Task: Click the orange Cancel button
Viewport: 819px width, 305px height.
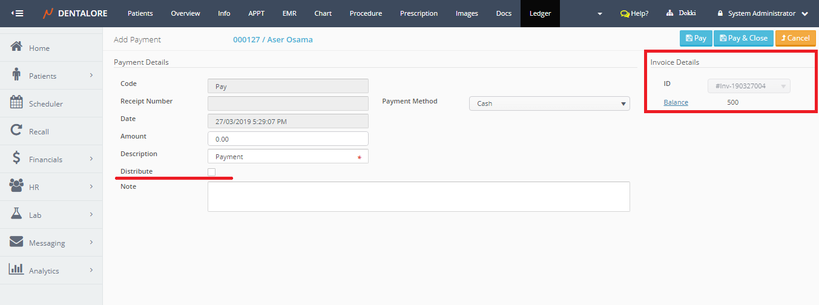Action: coord(795,38)
